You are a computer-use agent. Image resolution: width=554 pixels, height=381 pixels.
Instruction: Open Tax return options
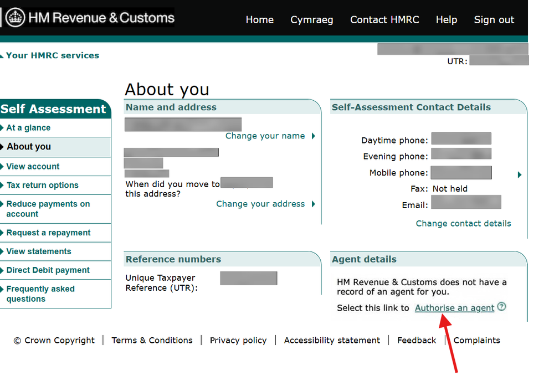pos(43,185)
